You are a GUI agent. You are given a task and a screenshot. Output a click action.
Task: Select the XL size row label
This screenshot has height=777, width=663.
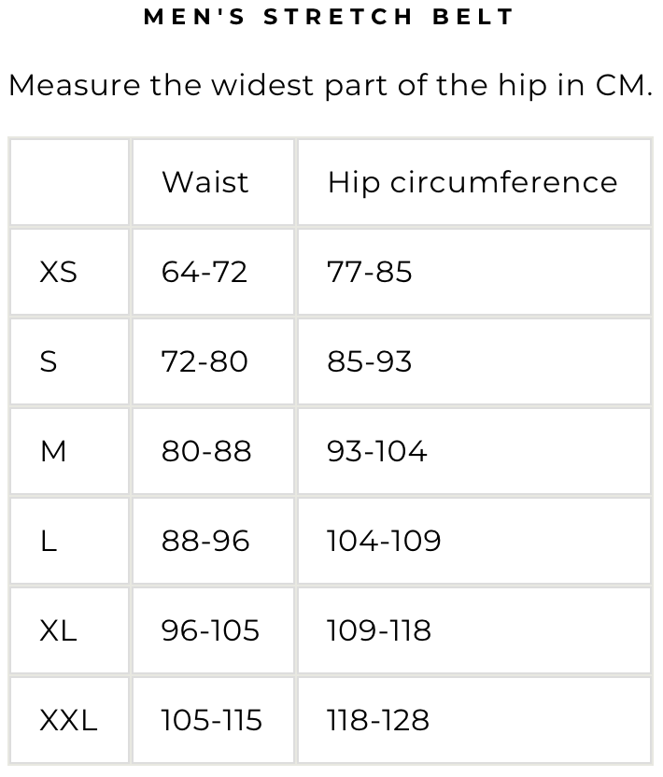(x=58, y=630)
